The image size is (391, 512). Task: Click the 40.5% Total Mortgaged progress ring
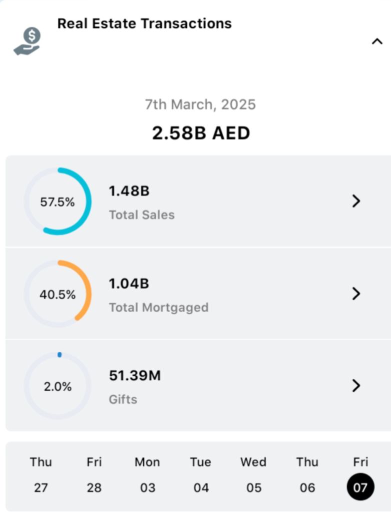coord(58,294)
